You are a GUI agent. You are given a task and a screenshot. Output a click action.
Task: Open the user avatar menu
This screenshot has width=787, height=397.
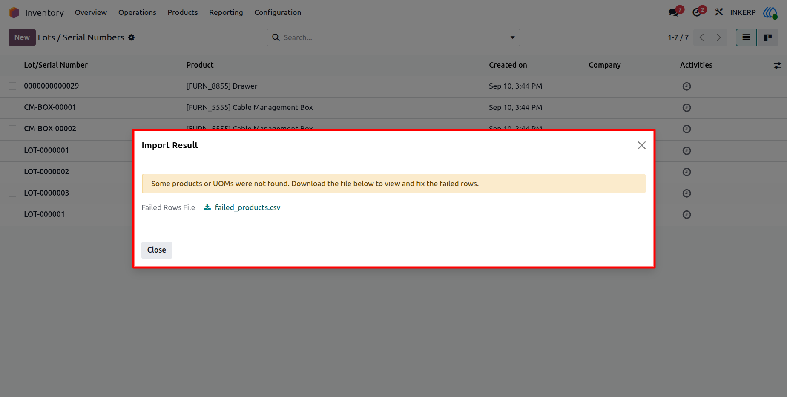coord(770,12)
